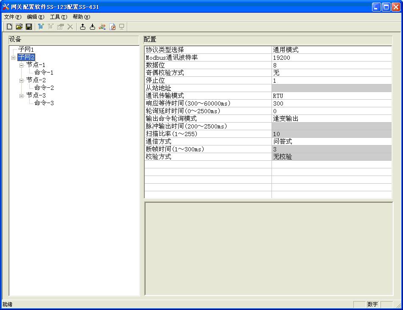403x310 pixels.
Task: Click the Open folder toolbar icon
Action: click(x=19, y=27)
